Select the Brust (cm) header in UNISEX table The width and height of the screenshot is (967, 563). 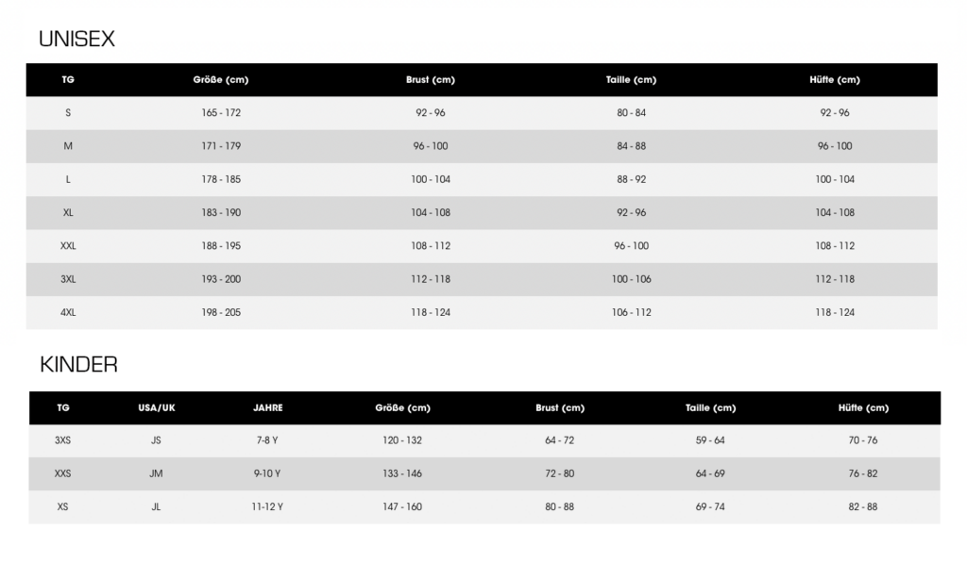(x=431, y=79)
